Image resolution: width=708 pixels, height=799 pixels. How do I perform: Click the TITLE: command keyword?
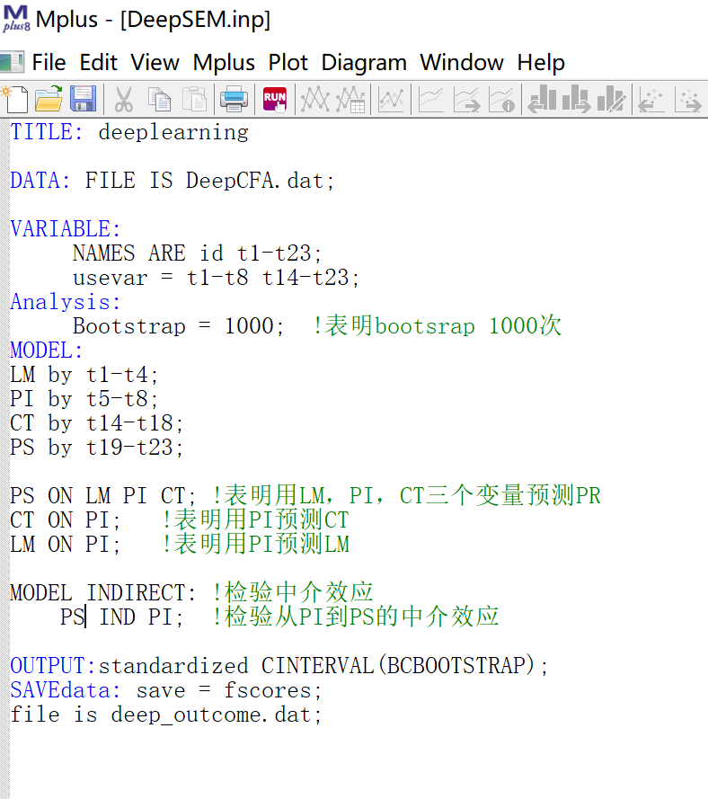click(x=47, y=132)
